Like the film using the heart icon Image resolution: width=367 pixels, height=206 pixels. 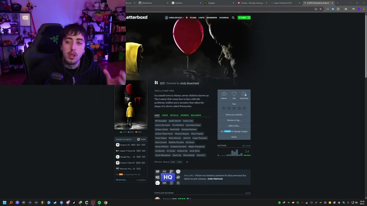(234, 94)
